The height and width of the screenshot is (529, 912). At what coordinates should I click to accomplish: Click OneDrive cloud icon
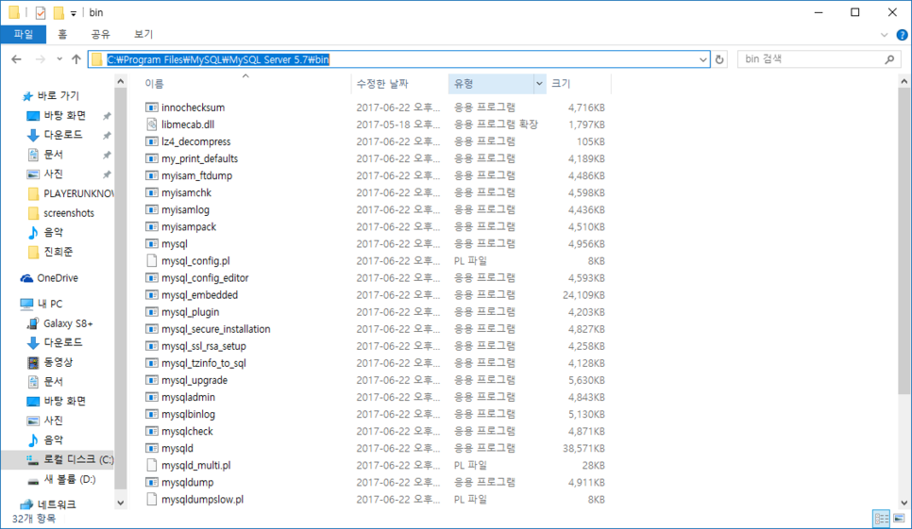[26, 279]
